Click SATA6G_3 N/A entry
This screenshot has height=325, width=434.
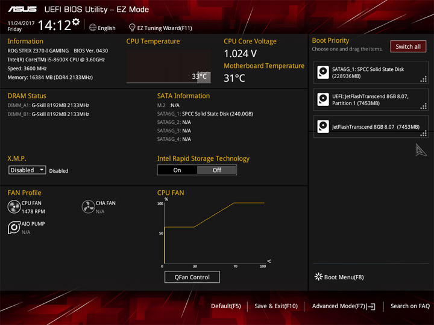click(174, 131)
